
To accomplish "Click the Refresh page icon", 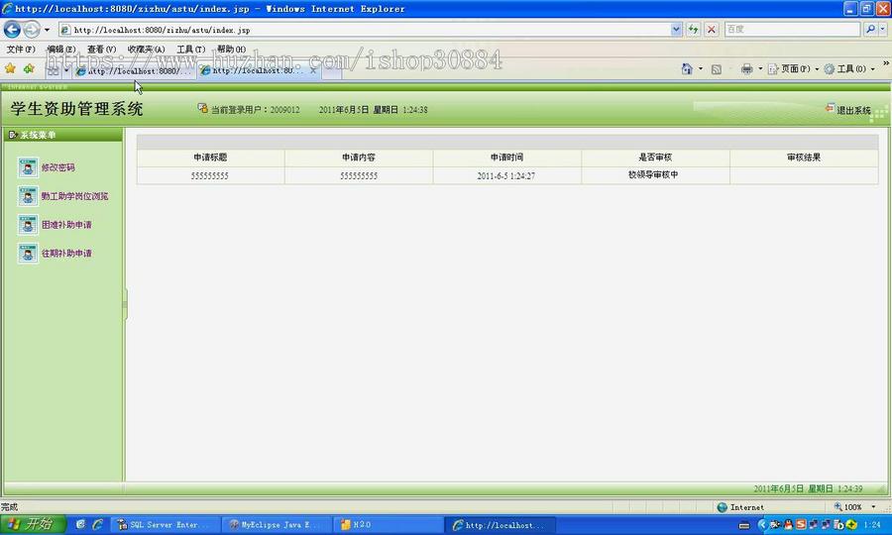I will [x=693, y=29].
